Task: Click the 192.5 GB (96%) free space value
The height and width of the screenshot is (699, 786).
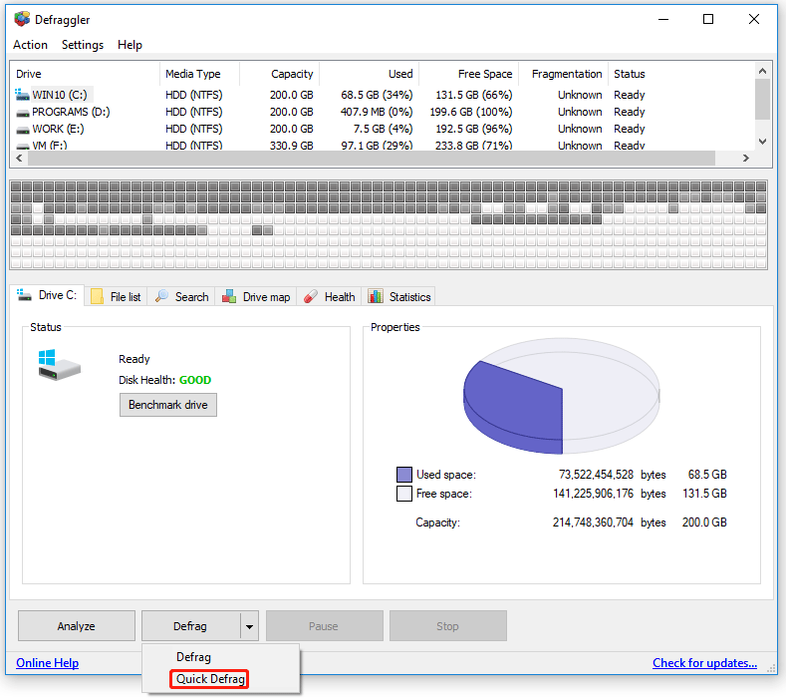Action: [474, 129]
